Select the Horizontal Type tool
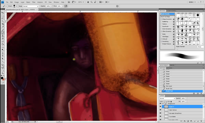 coord(2,56)
